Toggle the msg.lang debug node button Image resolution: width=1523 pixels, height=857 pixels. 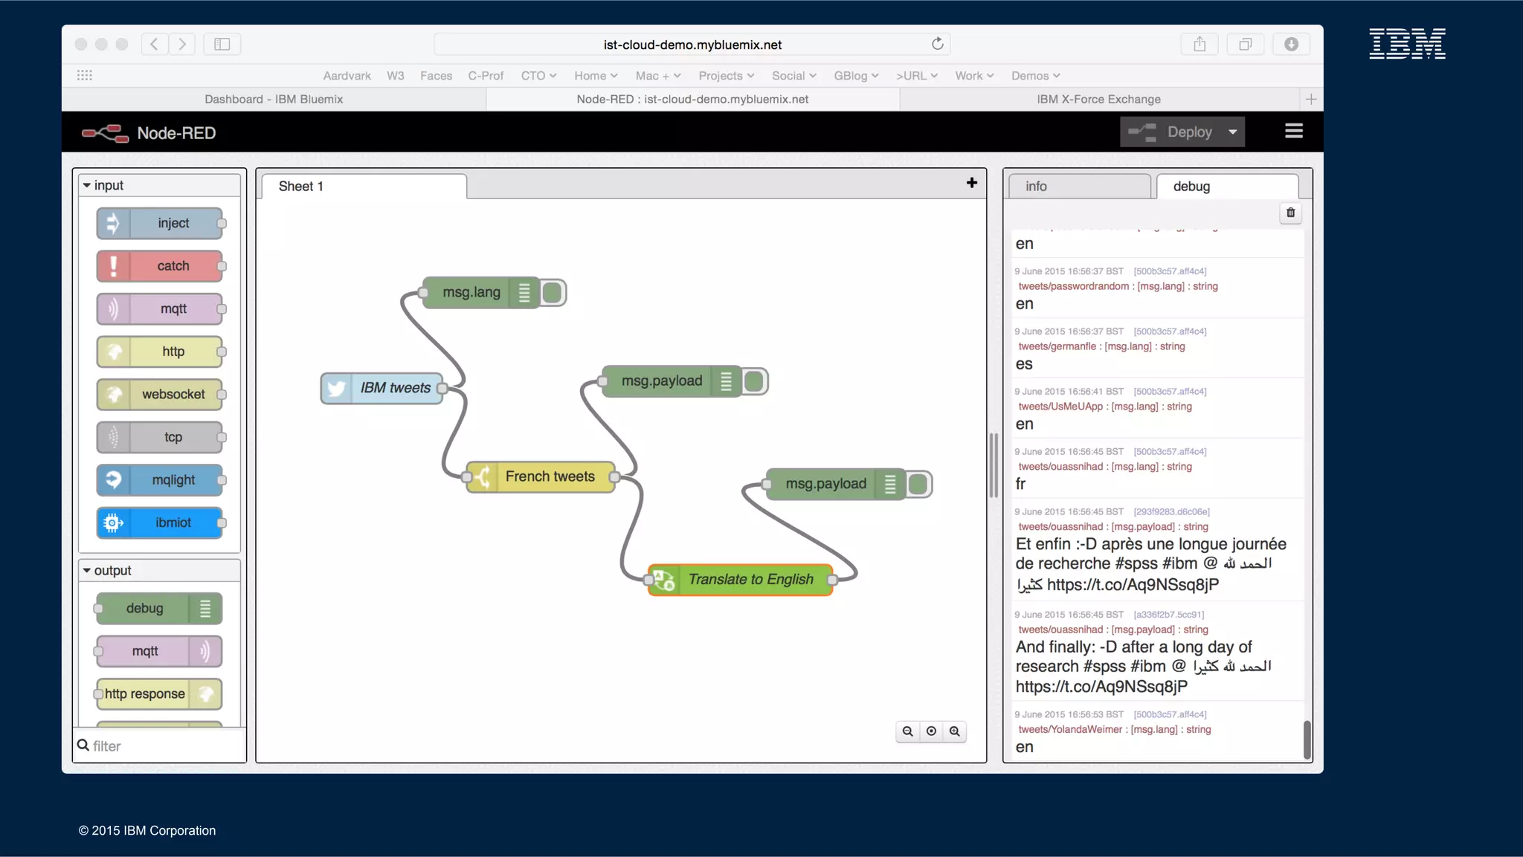point(553,293)
